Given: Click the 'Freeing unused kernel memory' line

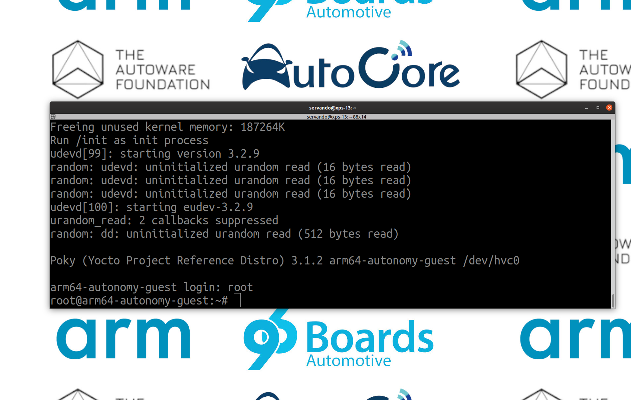Looking at the screenshot, I should click(167, 127).
